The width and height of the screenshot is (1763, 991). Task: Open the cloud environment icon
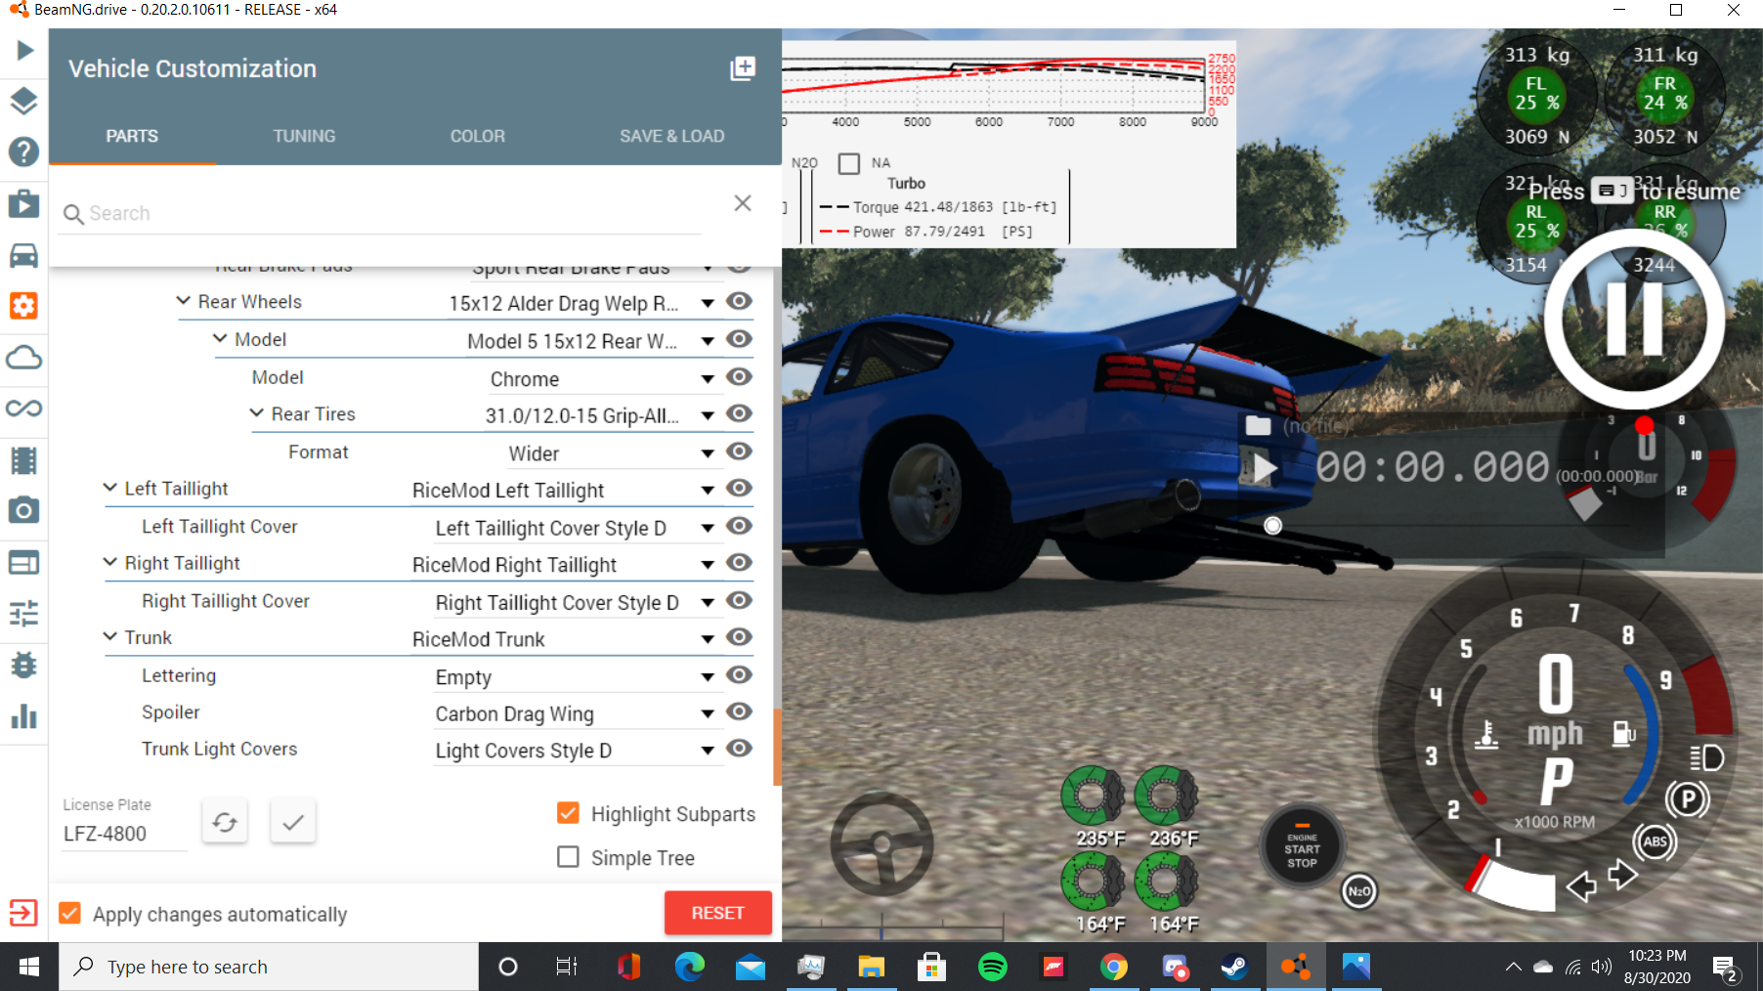(x=23, y=357)
